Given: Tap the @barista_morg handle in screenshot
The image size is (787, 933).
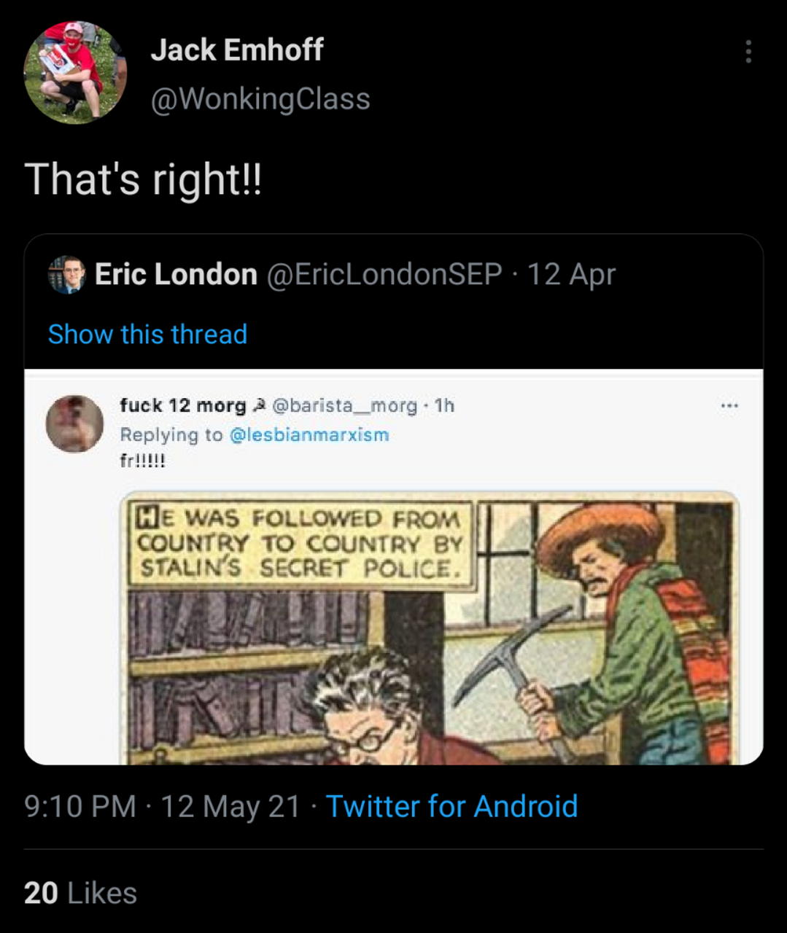Looking at the screenshot, I should (344, 405).
